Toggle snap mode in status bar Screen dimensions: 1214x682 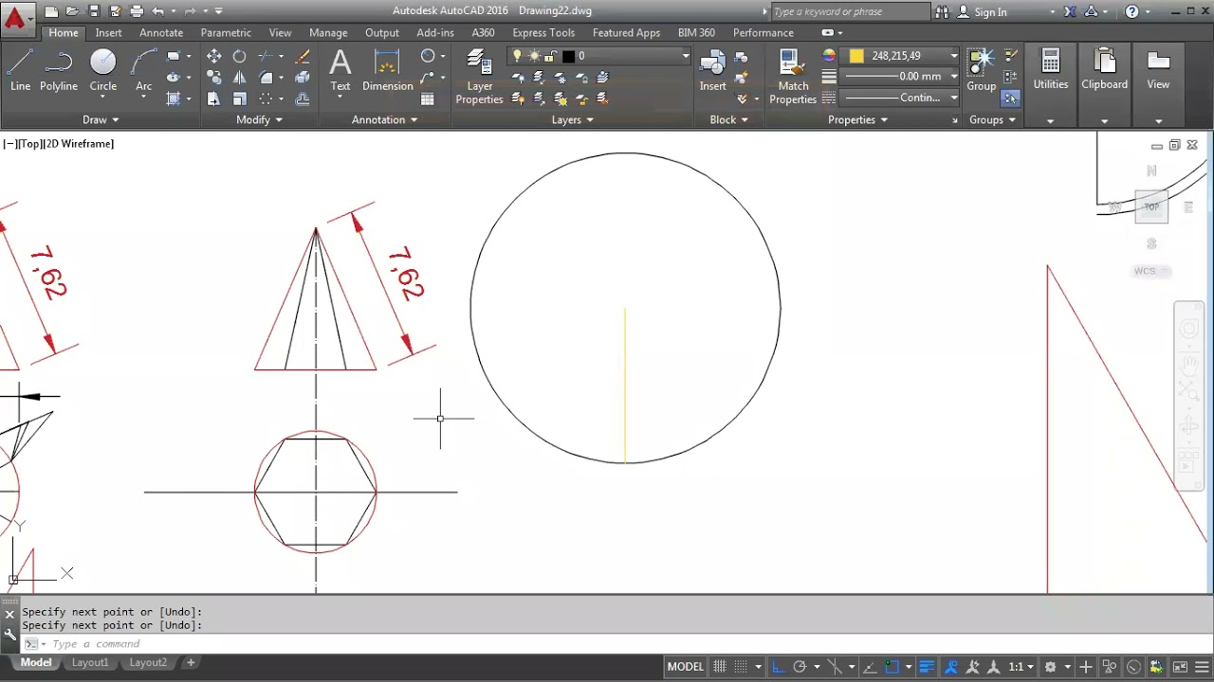pos(741,667)
